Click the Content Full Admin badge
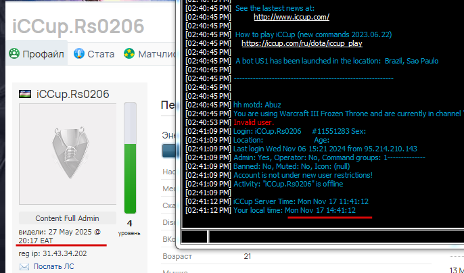 (68, 218)
